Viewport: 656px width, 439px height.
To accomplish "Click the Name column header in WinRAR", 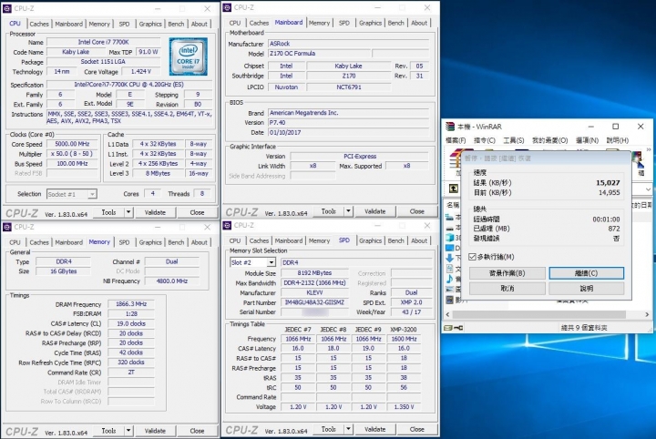I will (x=453, y=205).
